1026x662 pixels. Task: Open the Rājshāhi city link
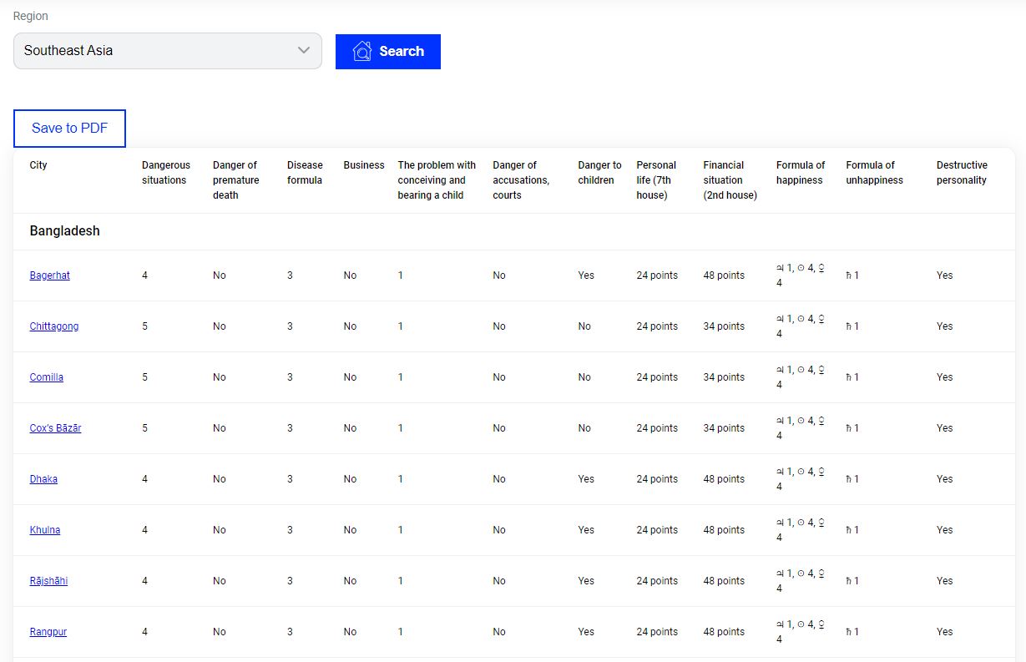point(48,581)
